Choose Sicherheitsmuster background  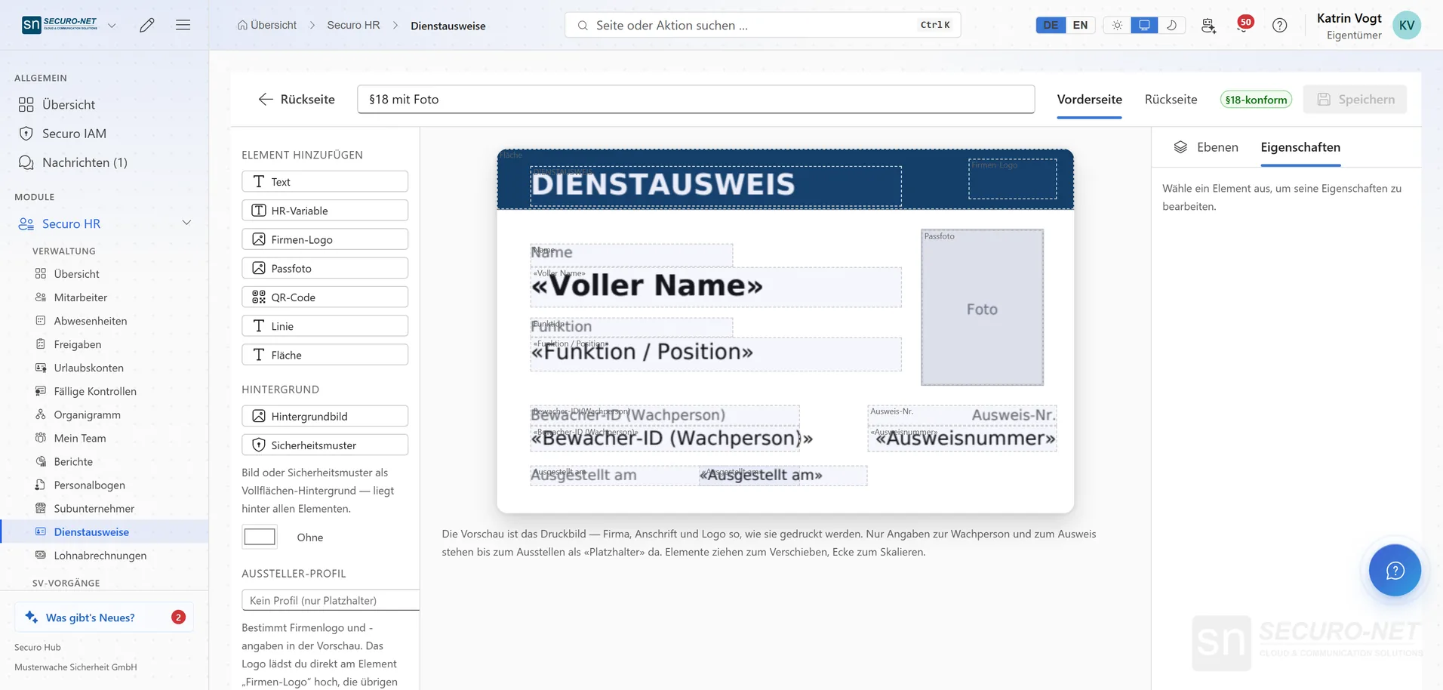pos(325,445)
